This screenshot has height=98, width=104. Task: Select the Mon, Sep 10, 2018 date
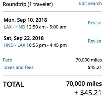pos(25,20)
